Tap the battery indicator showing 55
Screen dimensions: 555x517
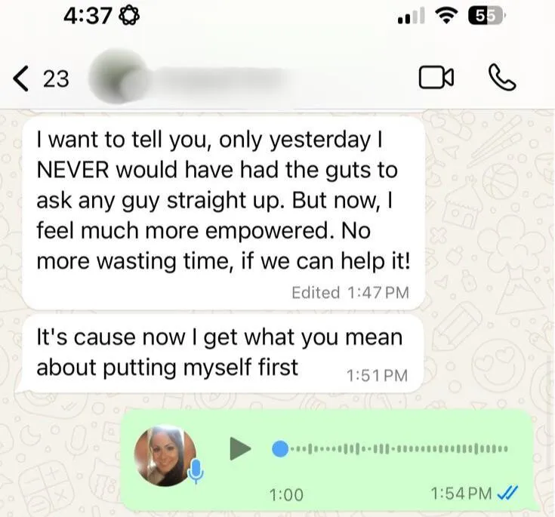[486, 17]
